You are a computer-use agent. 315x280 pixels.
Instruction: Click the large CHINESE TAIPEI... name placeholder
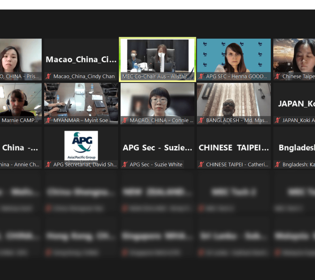[234, 147]
